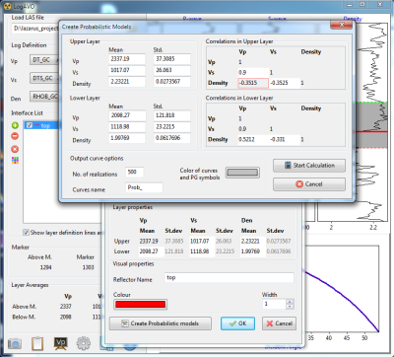Decrease reflector Width with the down arrow

point(290,307)
